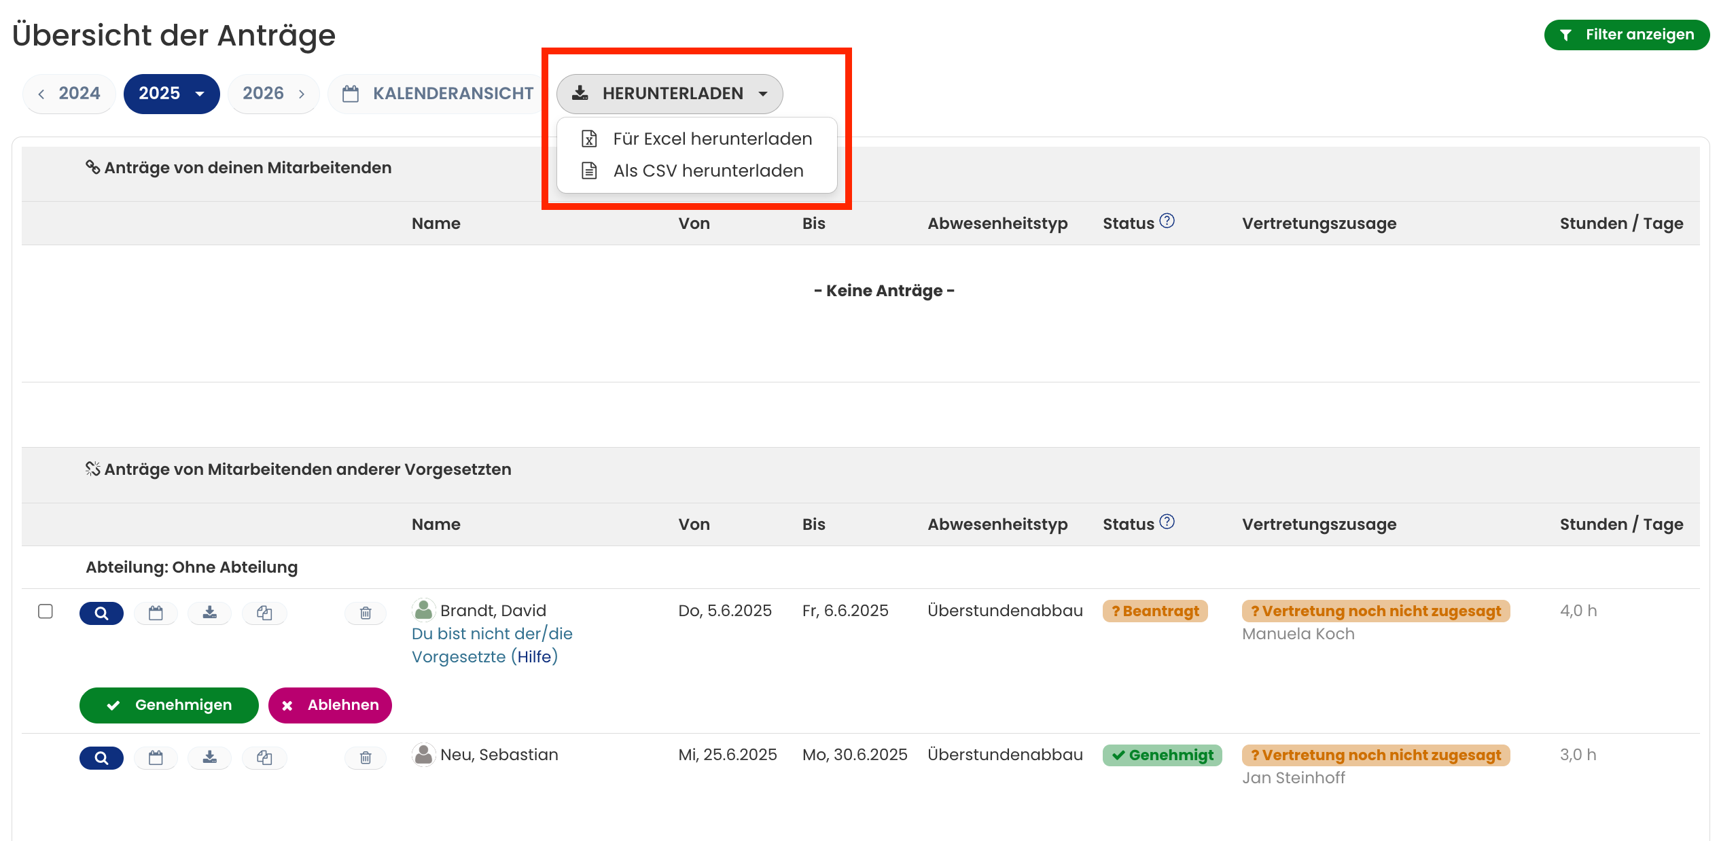Click the Status help icon in the upper table

click(1167, 221)
